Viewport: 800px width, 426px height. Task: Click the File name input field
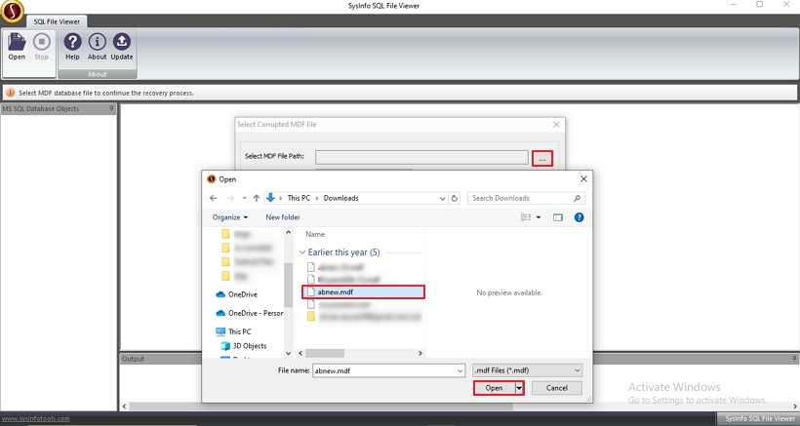(x=384, y=371)
